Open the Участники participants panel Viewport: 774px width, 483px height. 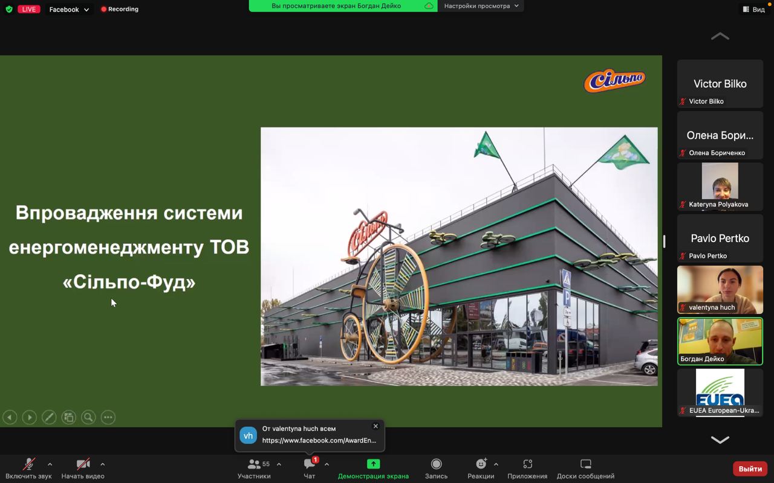coord(254,469)
